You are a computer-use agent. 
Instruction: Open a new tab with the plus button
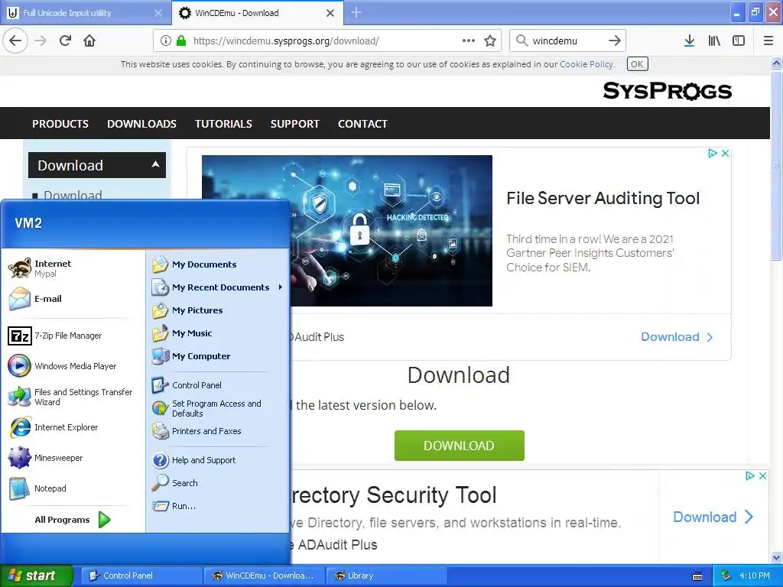356,12
